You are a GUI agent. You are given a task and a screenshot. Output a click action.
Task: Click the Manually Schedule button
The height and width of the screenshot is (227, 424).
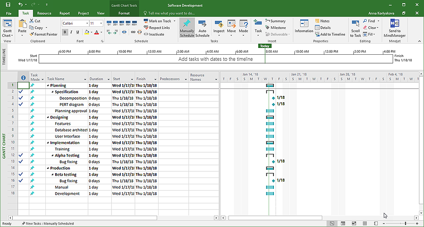187,28
